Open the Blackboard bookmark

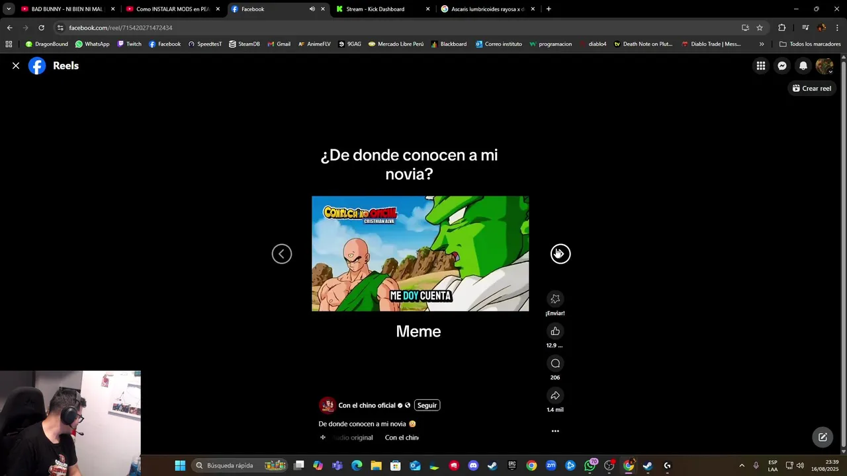click(x=449, y=44)
